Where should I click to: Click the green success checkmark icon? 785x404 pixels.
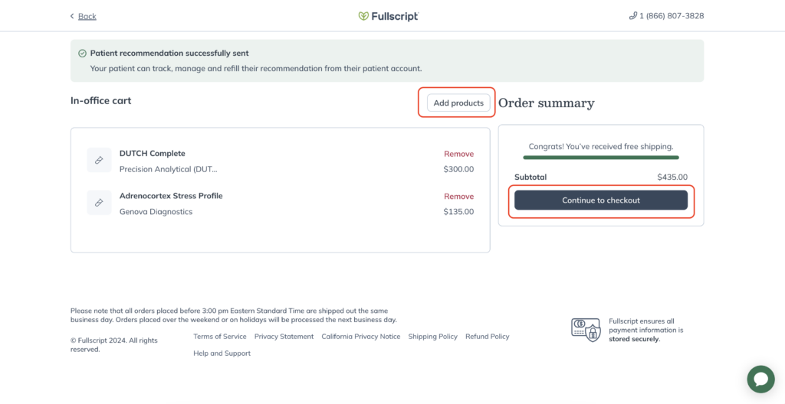(x=83, y=54)
